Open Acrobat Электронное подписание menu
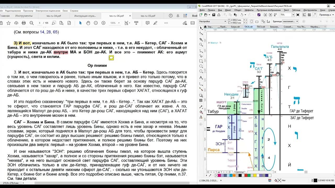This screenshot has width=335, height=188. (x=48, y=11)
